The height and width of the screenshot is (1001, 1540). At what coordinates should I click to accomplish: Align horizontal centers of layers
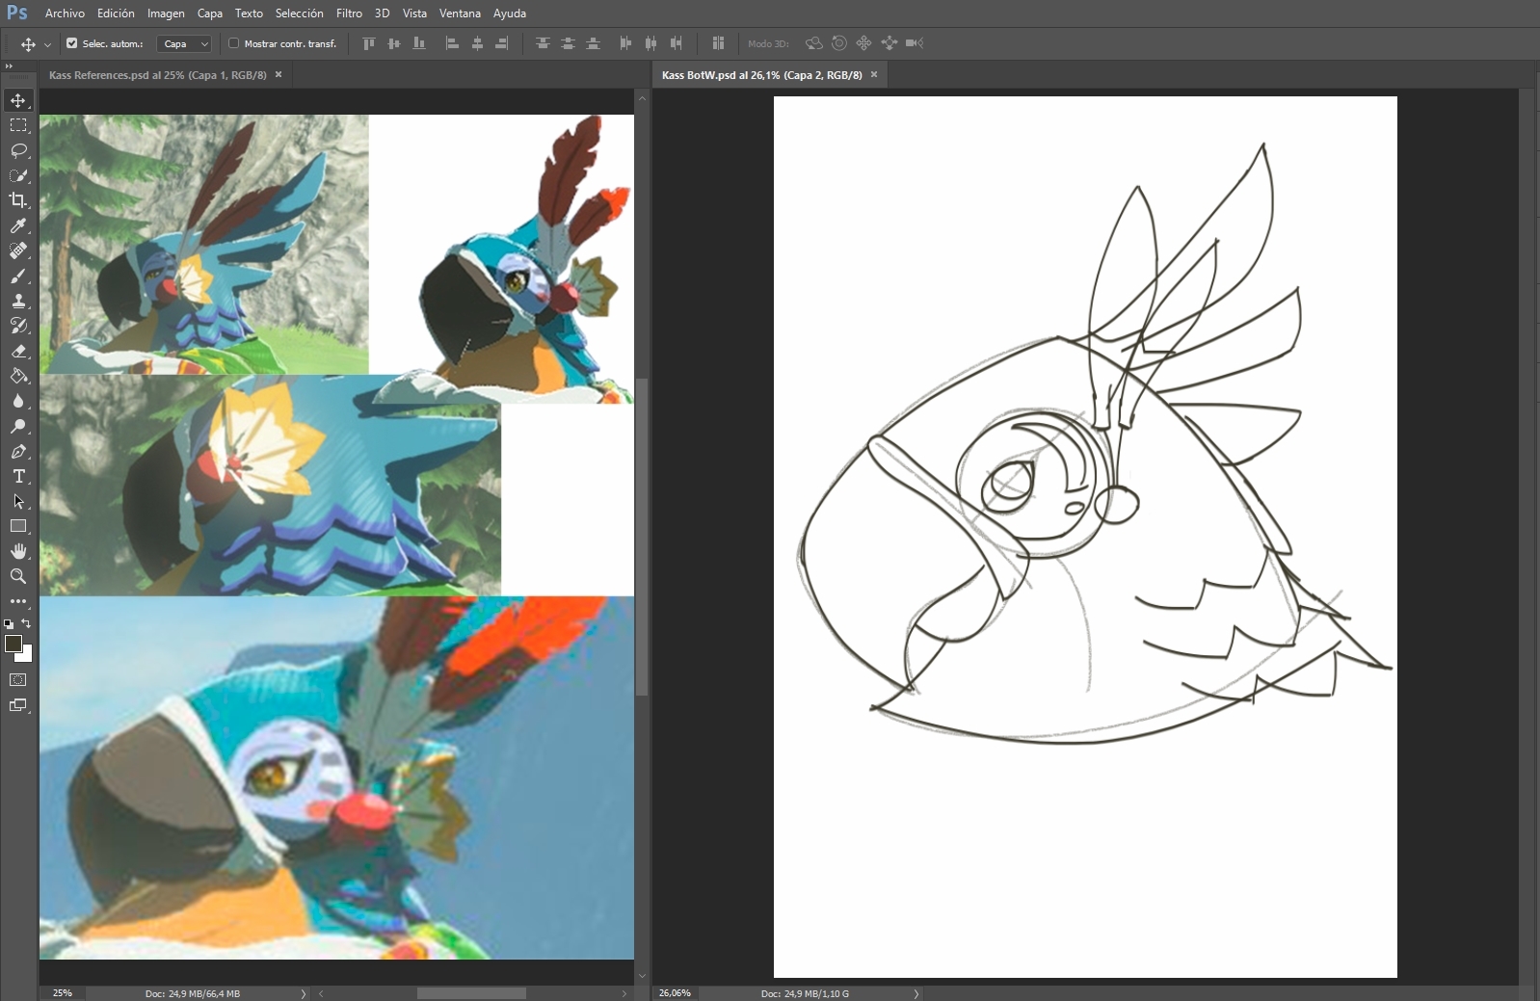coord(476,43)
